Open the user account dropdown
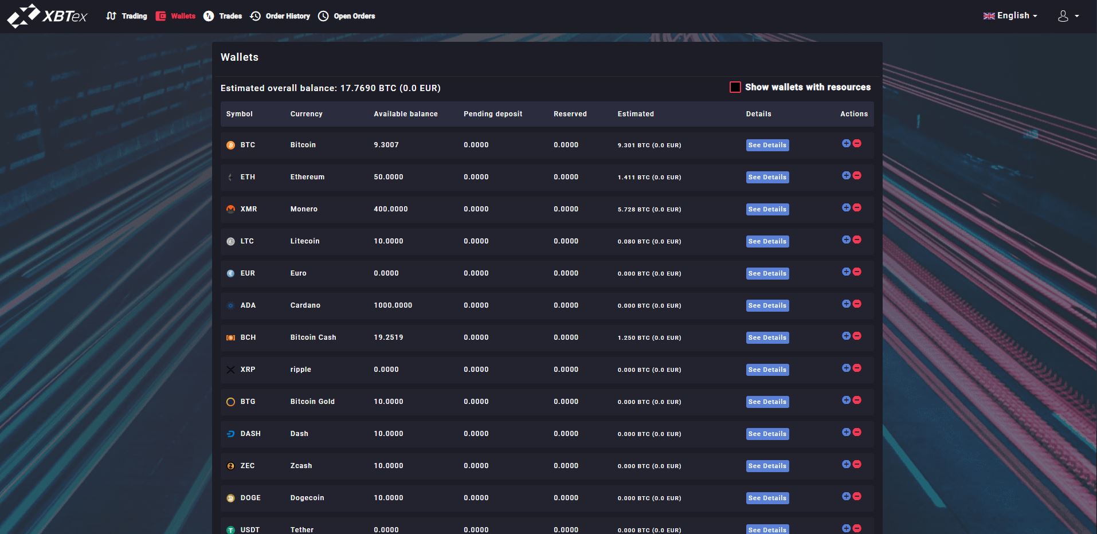Image resolution: width=1097 pixels, height=534 pixels. [x=1068, y=16]
